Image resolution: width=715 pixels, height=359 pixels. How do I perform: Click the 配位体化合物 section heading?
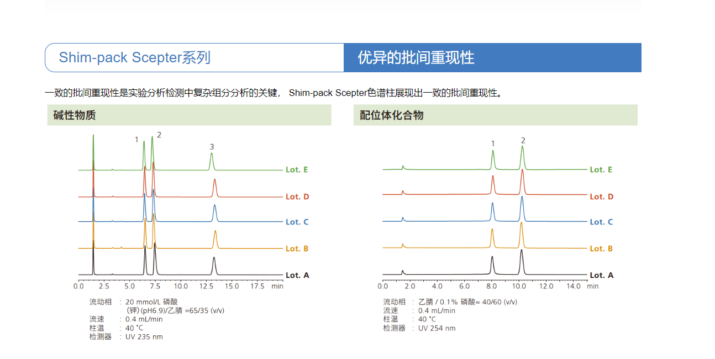pyautogui.click(x=391, y=115)
